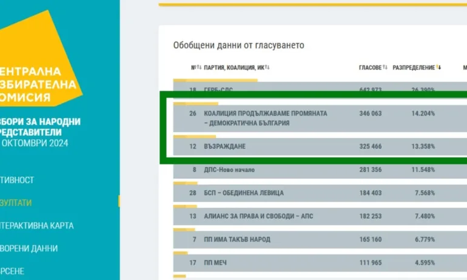Click the ПАРТИЯ, КОАЛИЦИЯ, ИК column header
The image size is (467, 280).
click(234, 67)
